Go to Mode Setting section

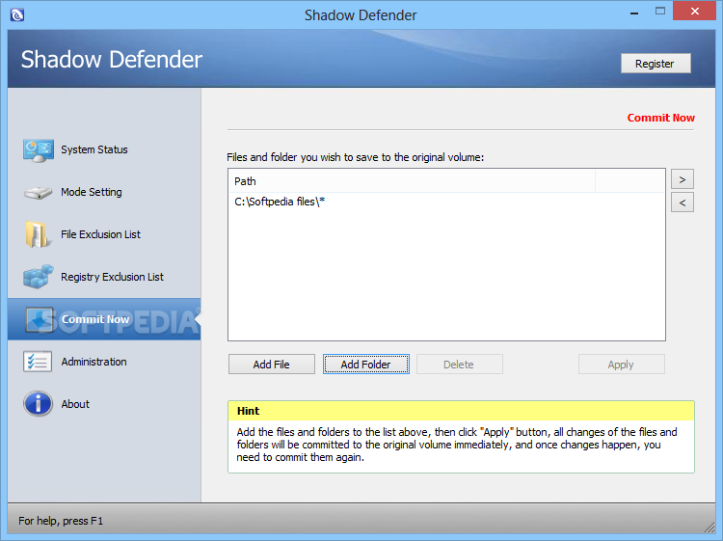92,192
